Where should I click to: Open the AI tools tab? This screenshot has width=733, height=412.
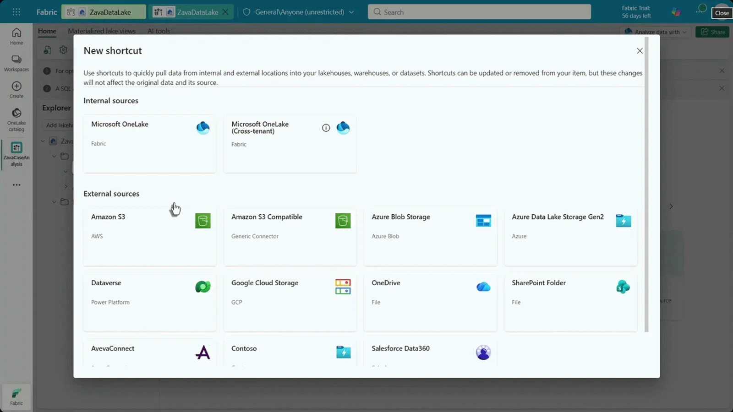[159, 31]
